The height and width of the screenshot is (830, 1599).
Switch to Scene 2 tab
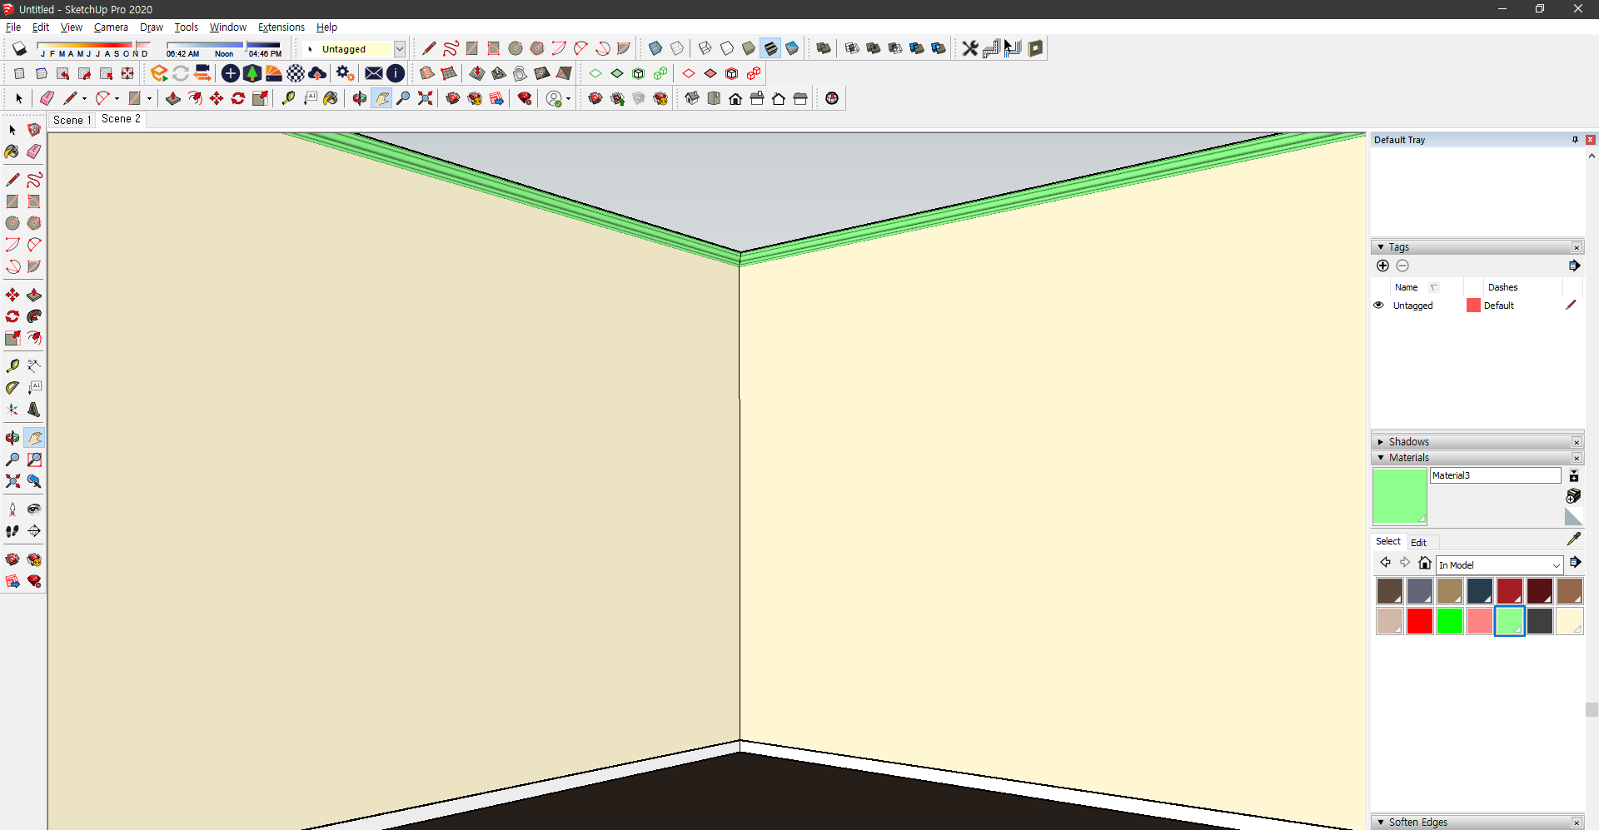point(121,119)
